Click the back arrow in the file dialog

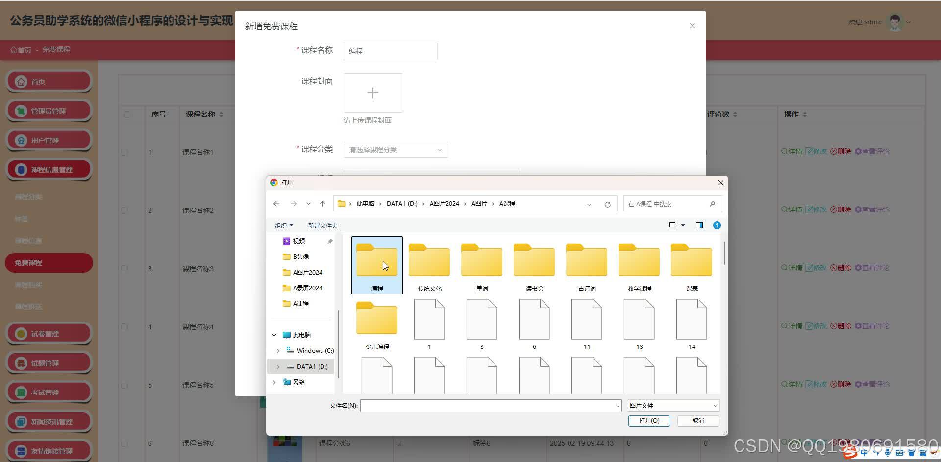click(276, 203)
